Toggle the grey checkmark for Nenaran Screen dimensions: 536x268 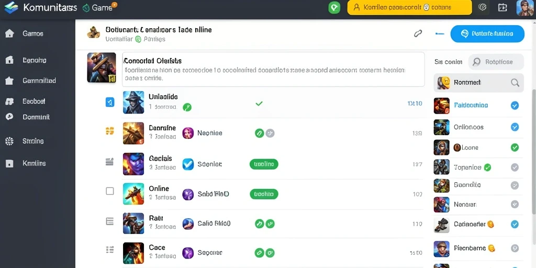click(x=515, y=205)
